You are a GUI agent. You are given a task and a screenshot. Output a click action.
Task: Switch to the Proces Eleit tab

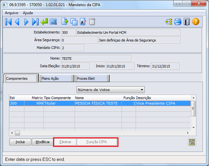92,78
